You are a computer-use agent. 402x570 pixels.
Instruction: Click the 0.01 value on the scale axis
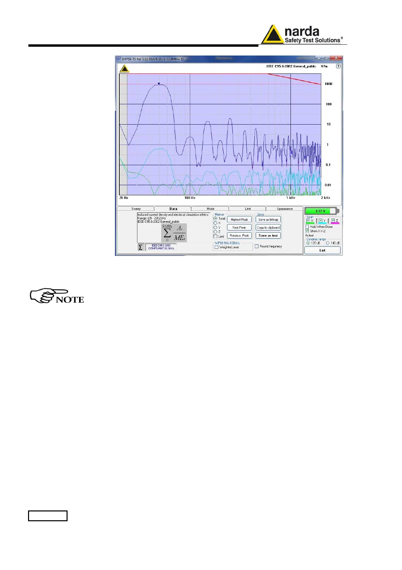[328, 185]
